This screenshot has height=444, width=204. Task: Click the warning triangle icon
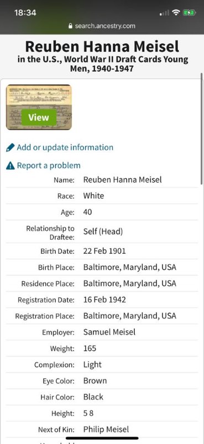[10, 165]
